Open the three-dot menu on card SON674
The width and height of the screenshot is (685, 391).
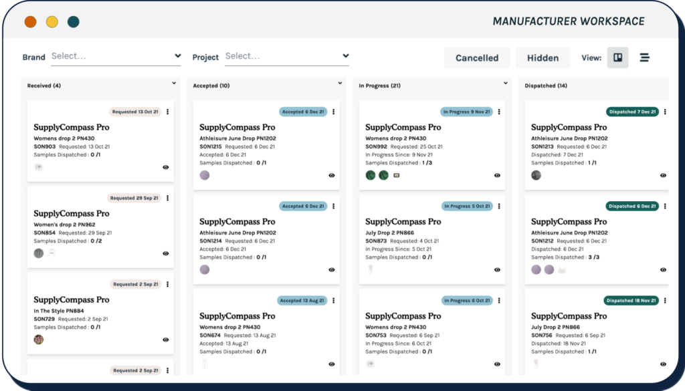tap(333, 301)
